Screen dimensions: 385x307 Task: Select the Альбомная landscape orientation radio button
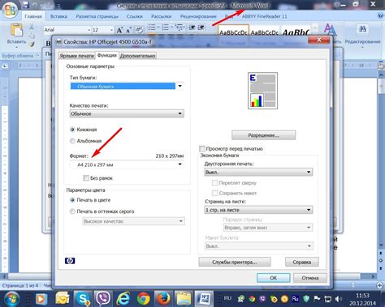coord(72,141)
